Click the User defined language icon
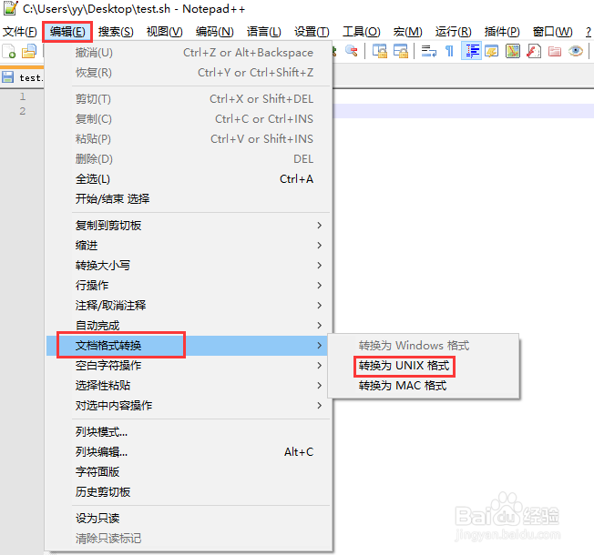Screen dimensions: 594x555 (x=492, y=51)
